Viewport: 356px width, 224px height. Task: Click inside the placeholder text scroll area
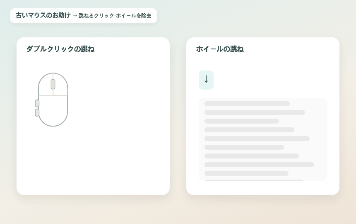tap(263, 139)
